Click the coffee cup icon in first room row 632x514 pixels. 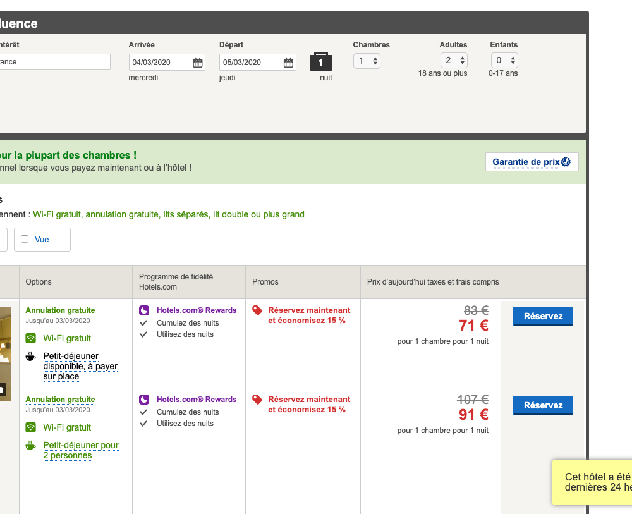click(30, 357)
